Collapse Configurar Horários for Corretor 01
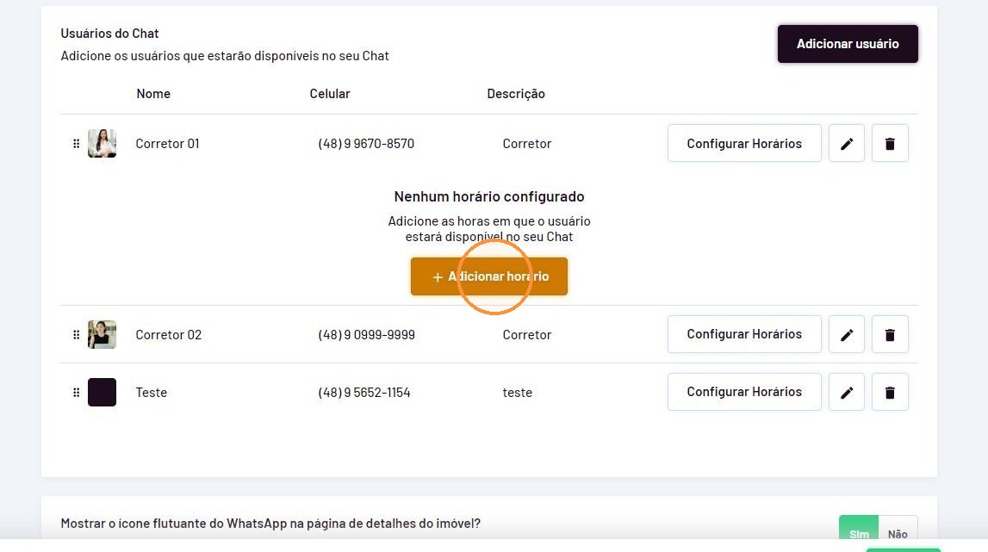The width and height of the screenshot is (988, 552). click(x=744, y=144)
